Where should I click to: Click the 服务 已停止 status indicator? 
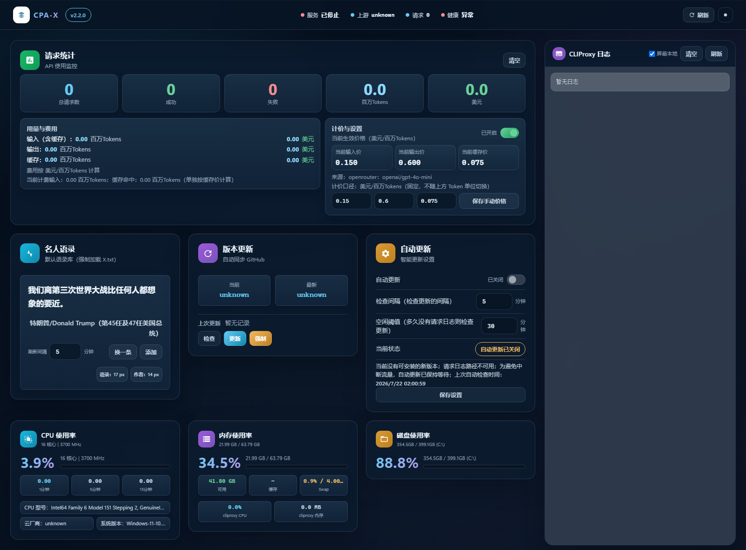click(320, 15)
